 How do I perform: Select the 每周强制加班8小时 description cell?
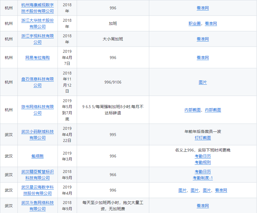coord(113,110)
